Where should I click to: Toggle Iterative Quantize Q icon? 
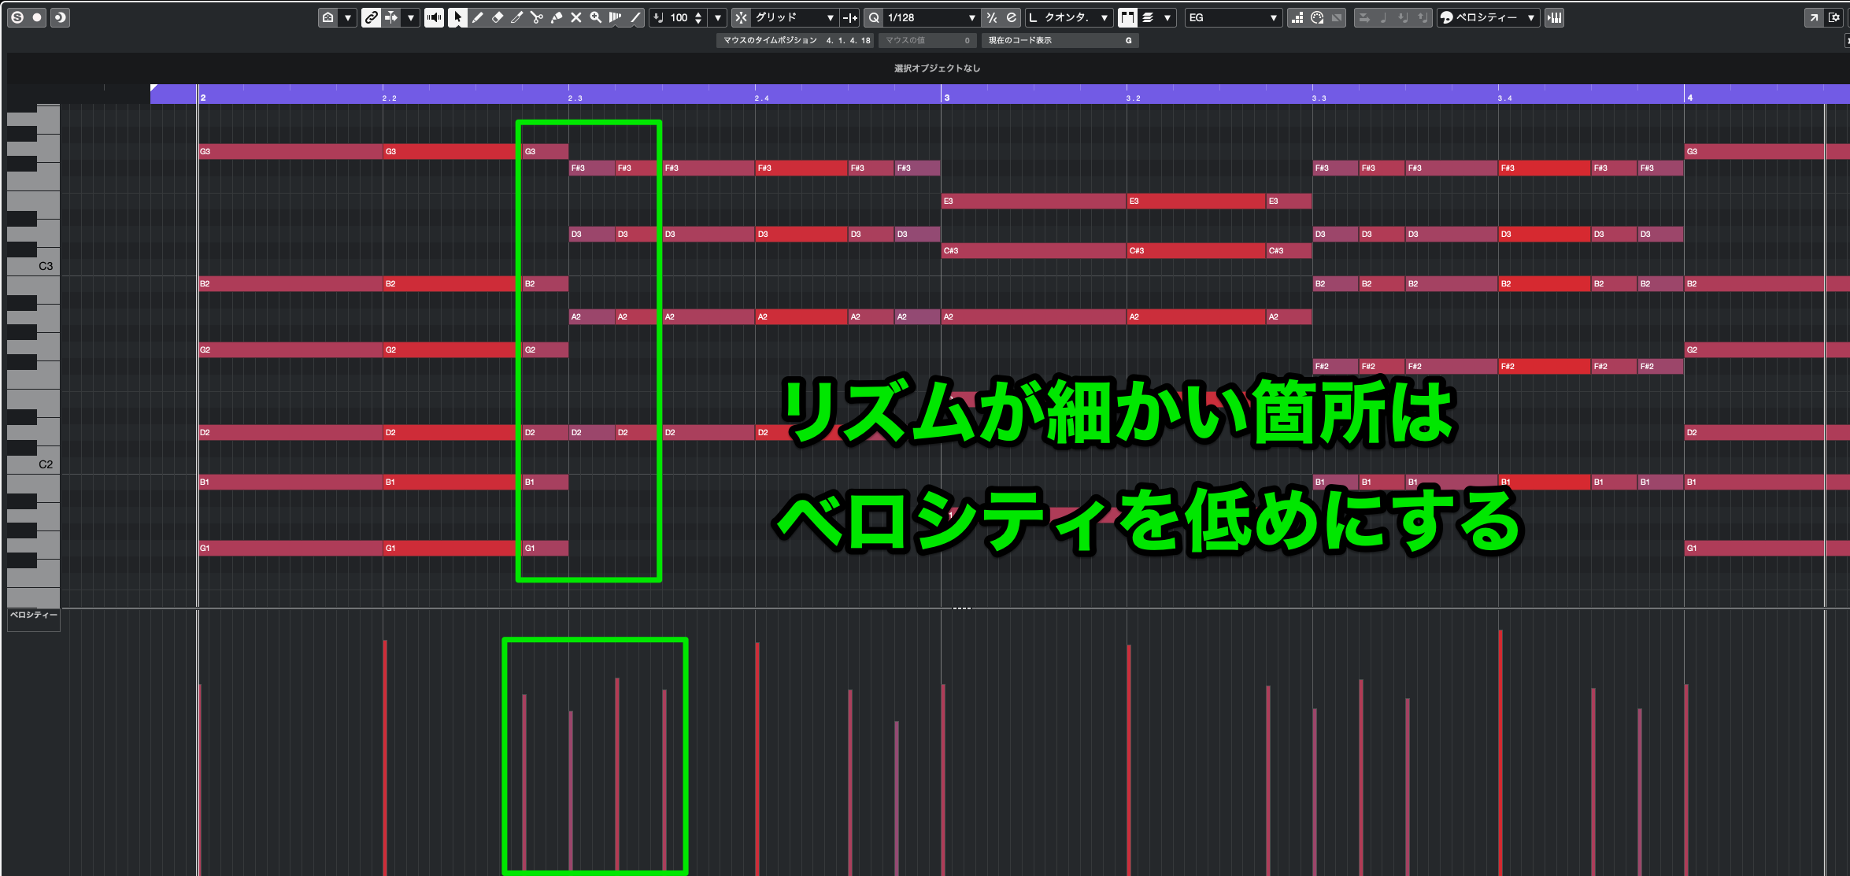pyautogui.click(x=874, y=17)
